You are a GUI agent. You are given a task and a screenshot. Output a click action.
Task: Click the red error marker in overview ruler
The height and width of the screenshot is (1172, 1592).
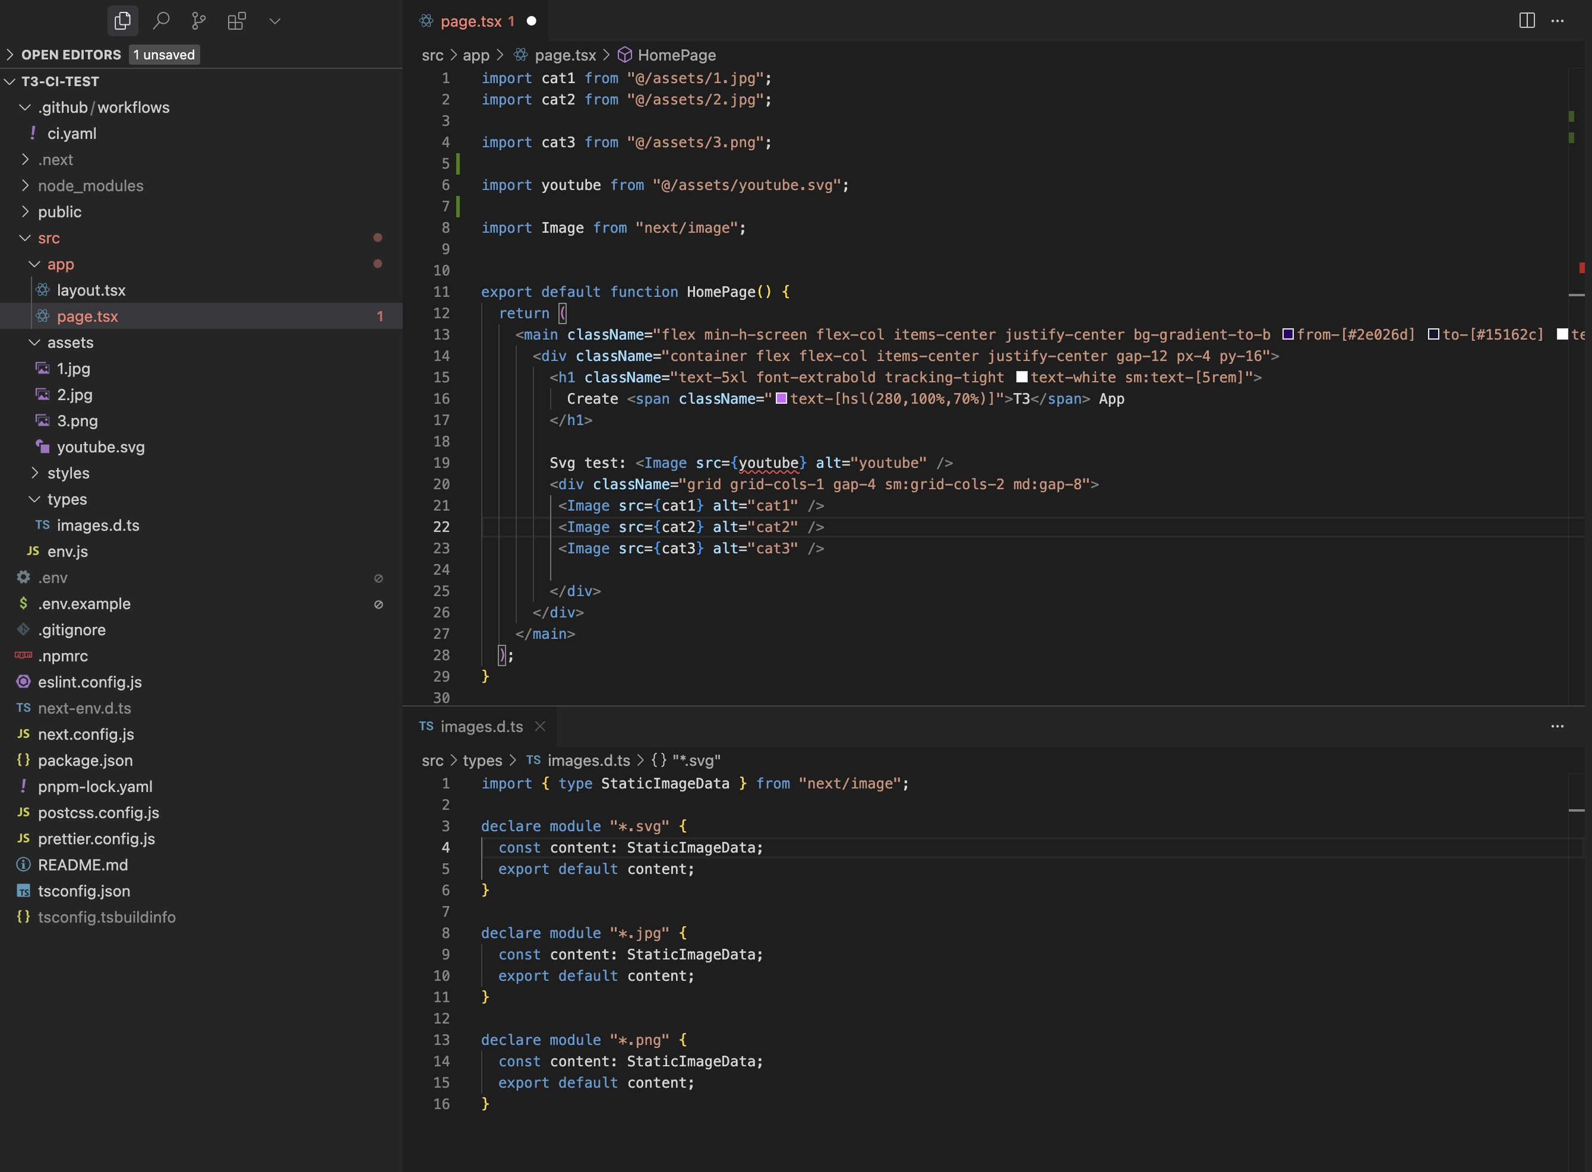pyautogui.click(x=1581, y=267)
